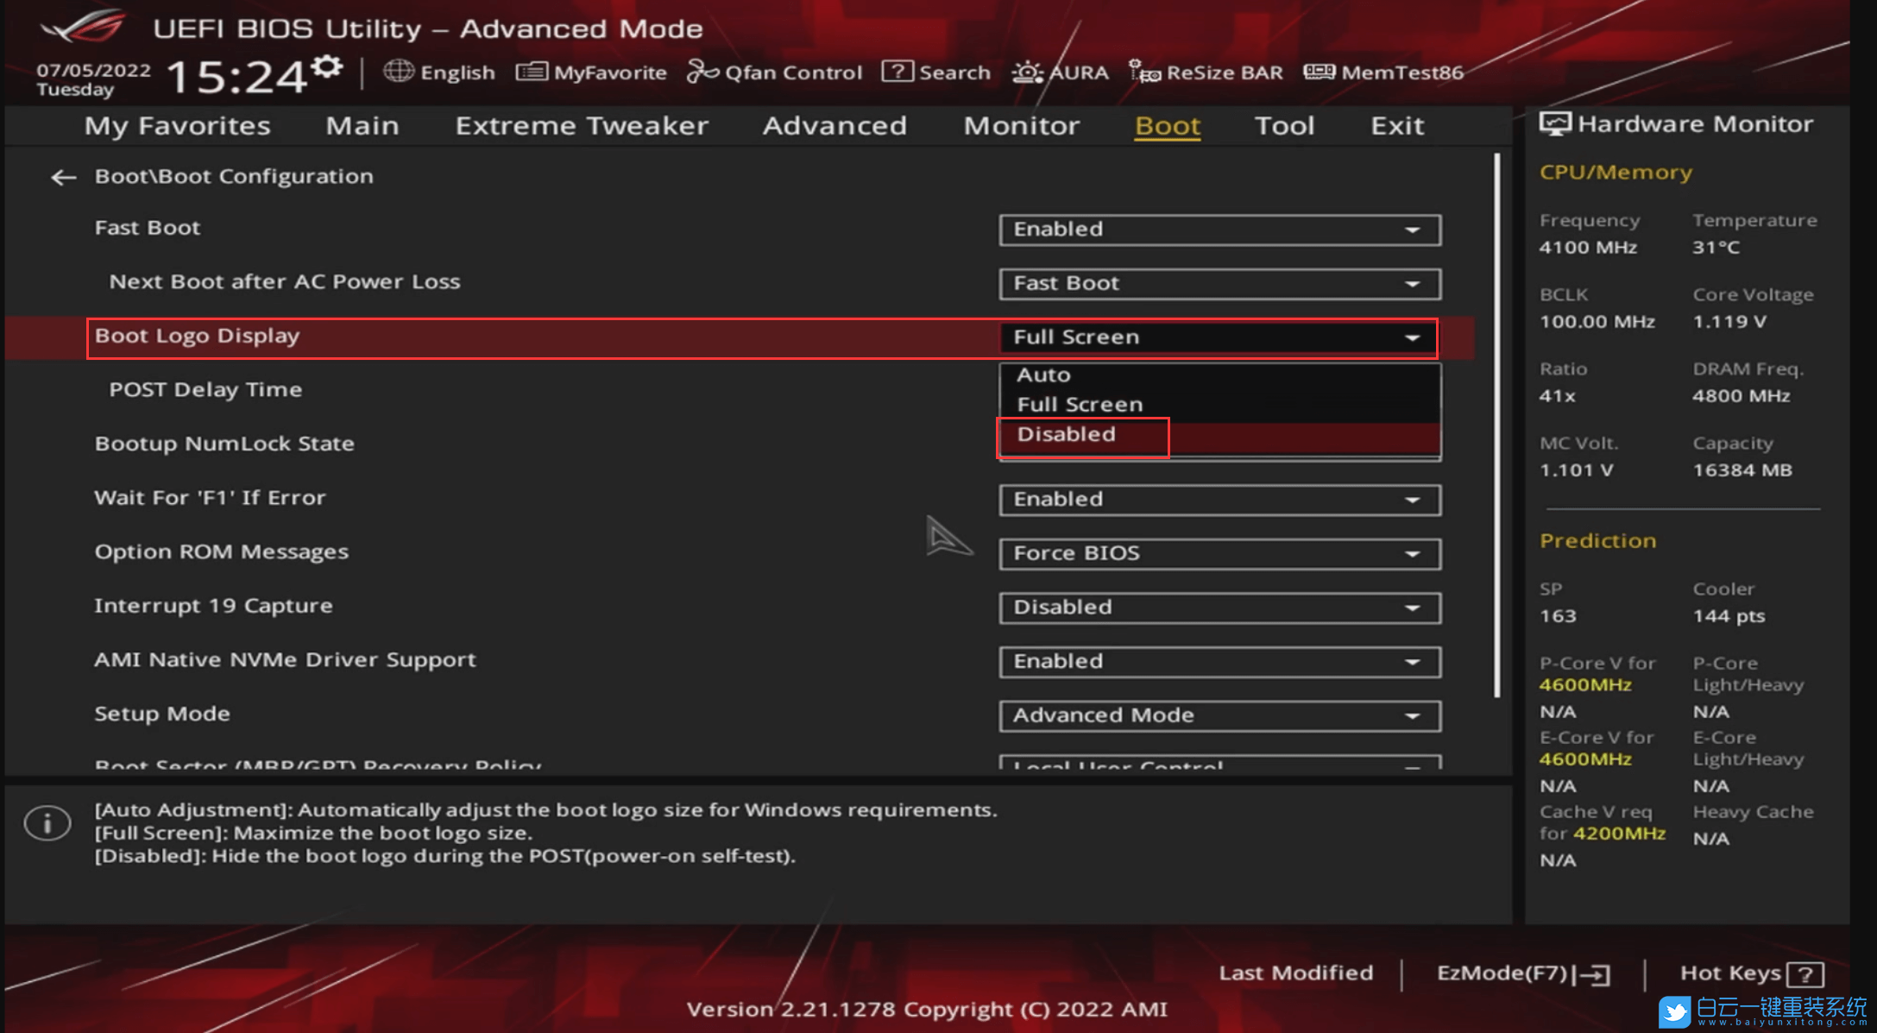Click the settings gear next to clock

327,66
